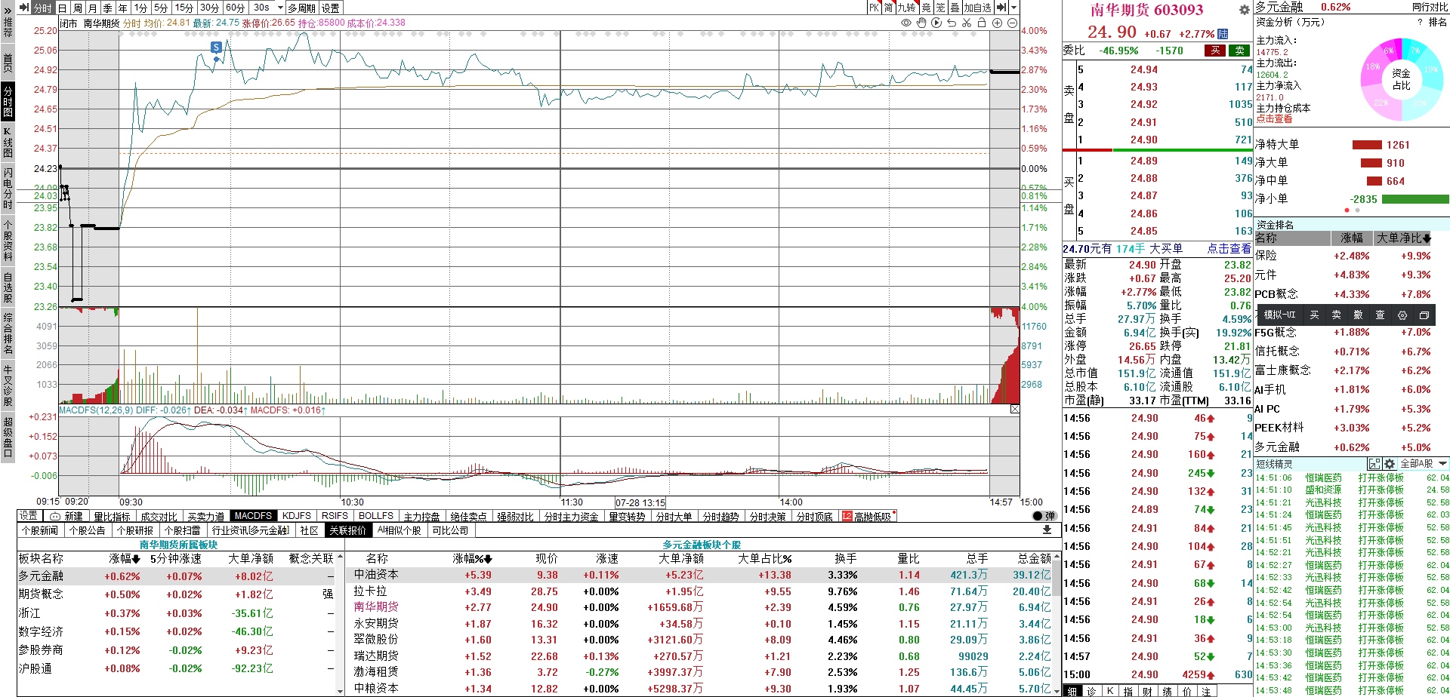1450x697 pixels.
Task: Click the 点击查看 link beside 大买单
Action: coord(1229,248)
